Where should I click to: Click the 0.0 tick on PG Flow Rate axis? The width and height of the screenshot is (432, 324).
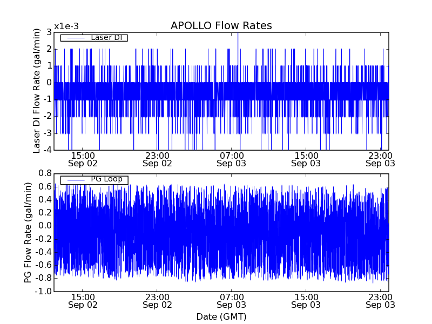(x=44, y=226)
